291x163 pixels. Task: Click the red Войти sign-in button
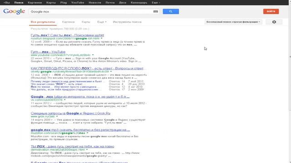click(x=271, y=11)
